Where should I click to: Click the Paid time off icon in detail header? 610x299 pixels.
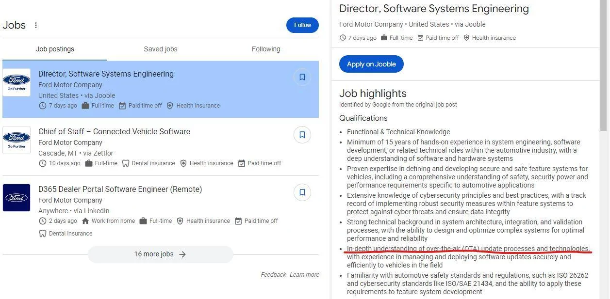coord(420,38)
